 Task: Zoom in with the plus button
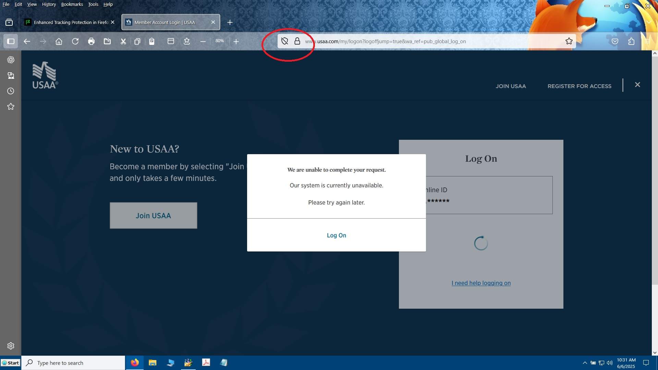tap(236, 41)
